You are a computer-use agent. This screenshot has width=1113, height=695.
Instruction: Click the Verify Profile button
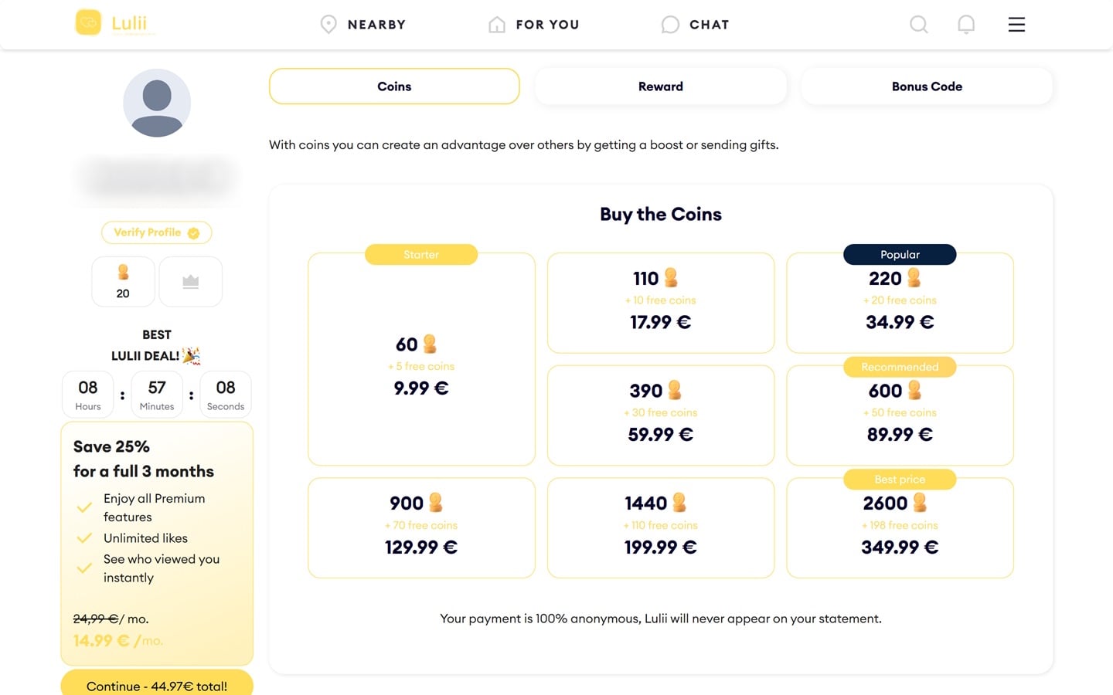pyautogui.click(x=157, y=232)
